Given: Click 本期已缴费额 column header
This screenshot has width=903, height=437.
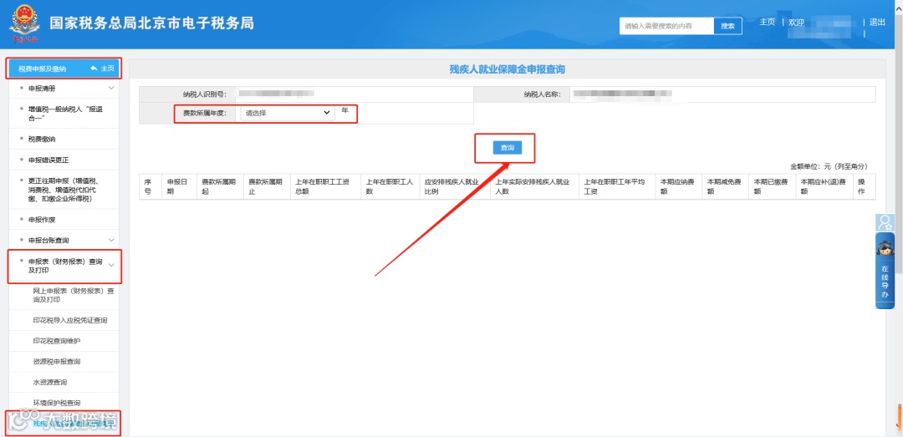Looking at the screenshot, I should coord(771,186).
